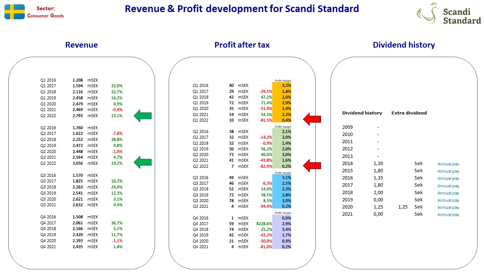Viewport: 484px width, 272px height.
Task: Select the Revenue section heading
Action: pyautogui.click(x=81, y=45)
